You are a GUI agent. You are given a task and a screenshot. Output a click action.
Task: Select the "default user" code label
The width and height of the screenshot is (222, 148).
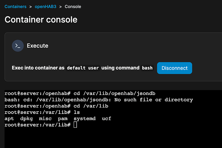(83, 68)
